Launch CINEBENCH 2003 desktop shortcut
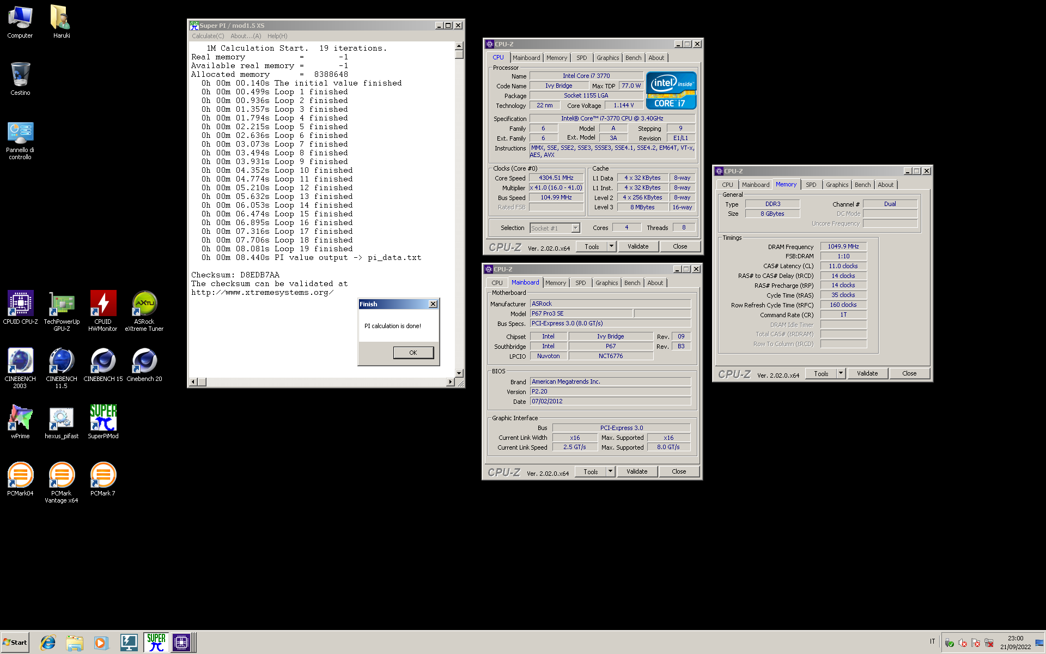This screenshot has height=654, width=1046. [20, 368]
